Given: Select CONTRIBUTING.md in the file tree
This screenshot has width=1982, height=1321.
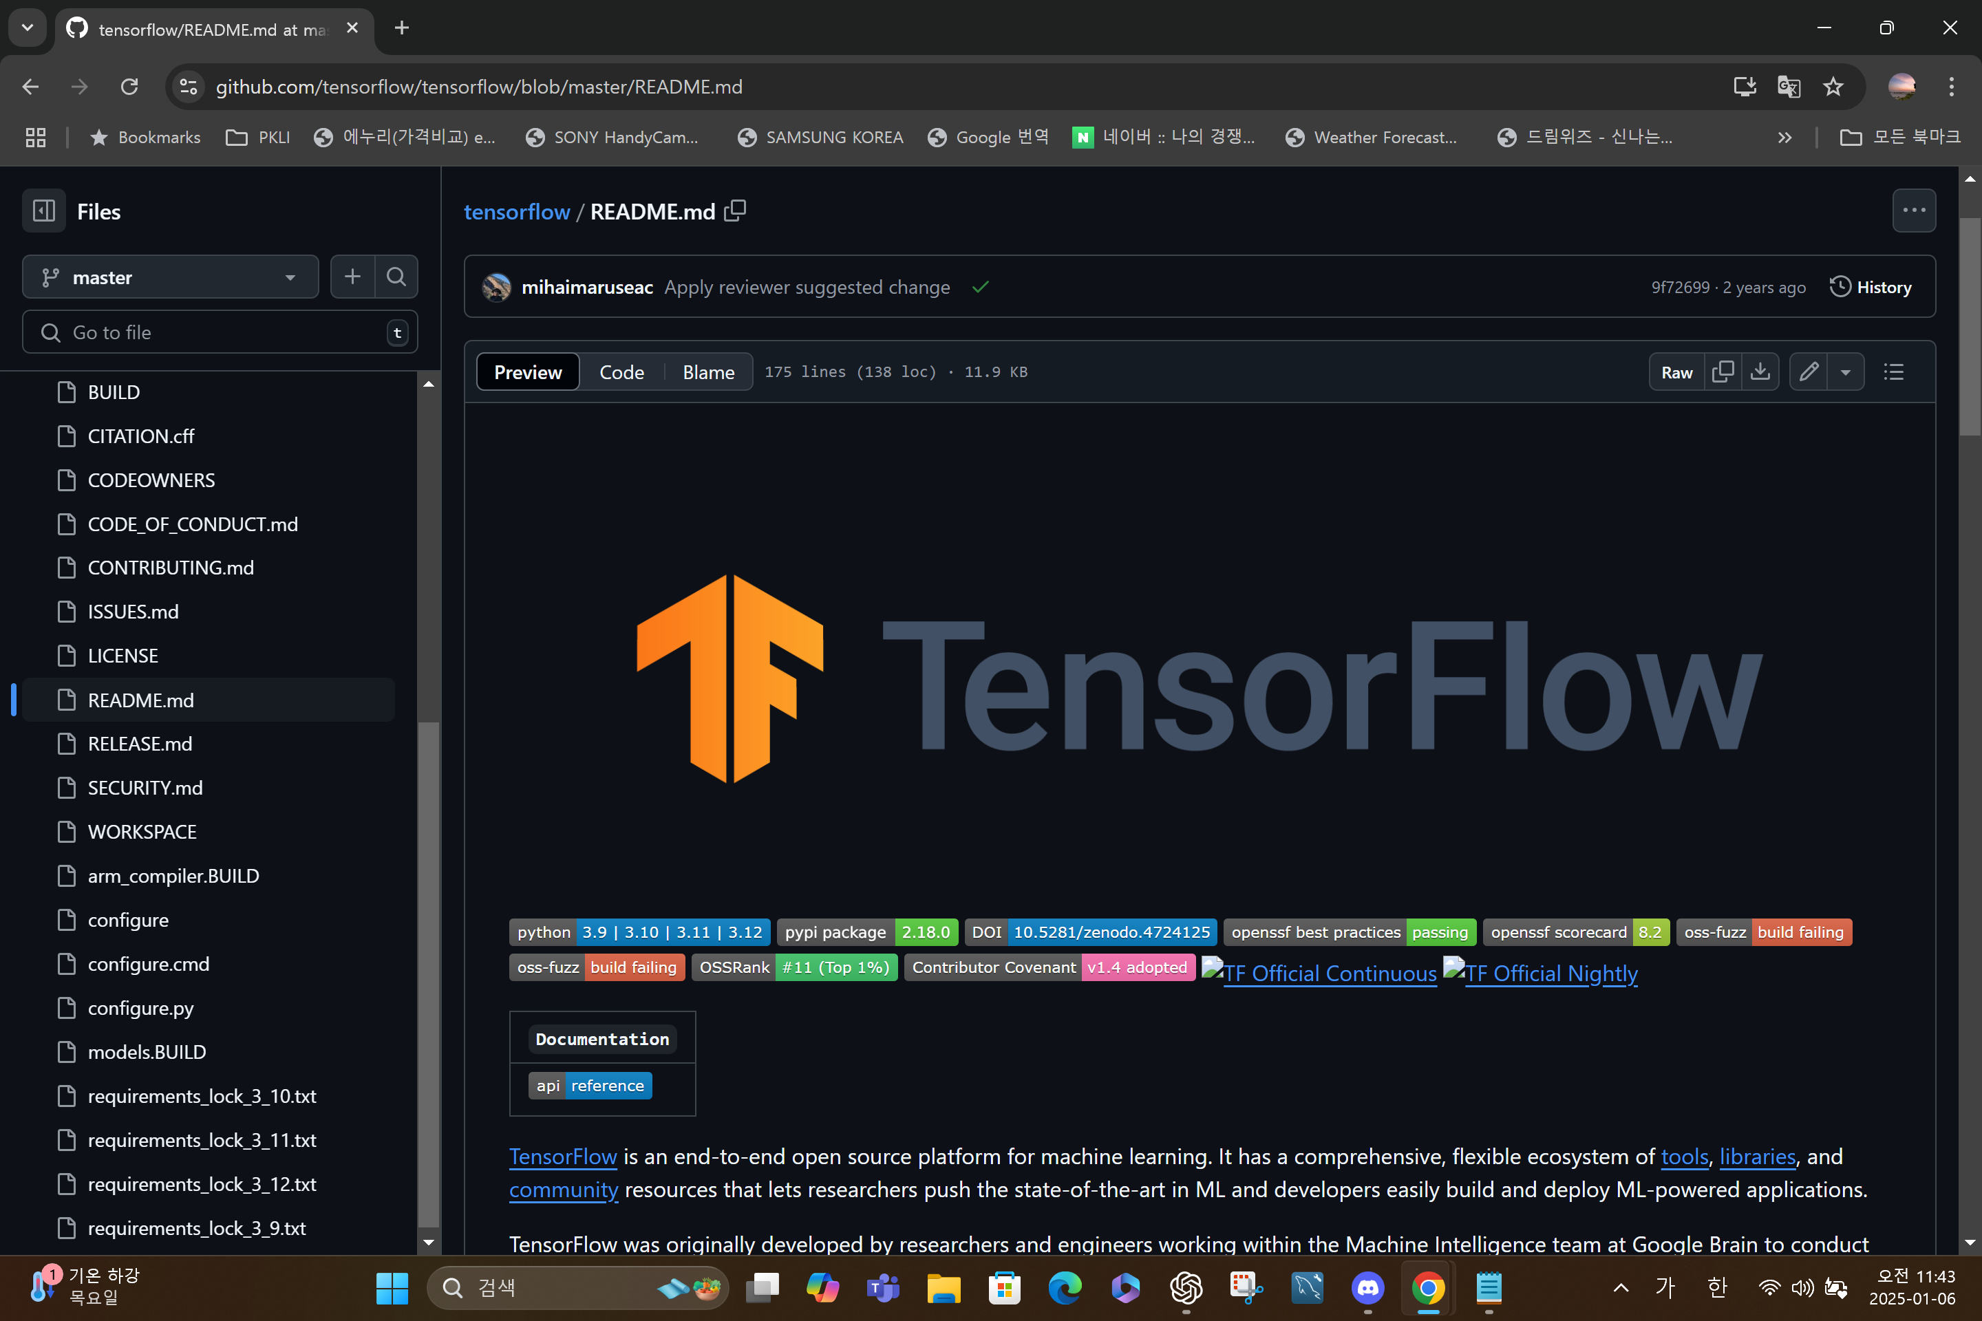Looking at the screenshot, I should tap(170, 567).
